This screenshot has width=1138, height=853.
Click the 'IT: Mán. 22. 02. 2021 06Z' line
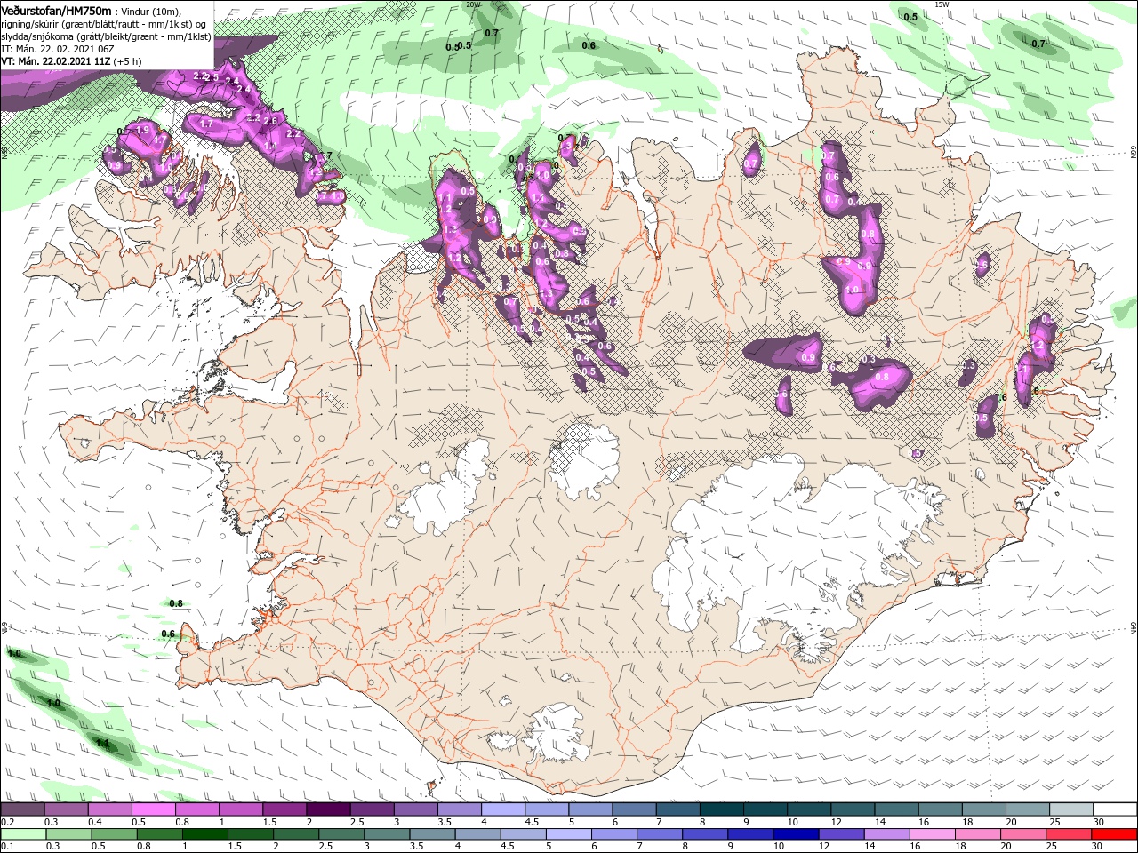(x=60, y=48)
